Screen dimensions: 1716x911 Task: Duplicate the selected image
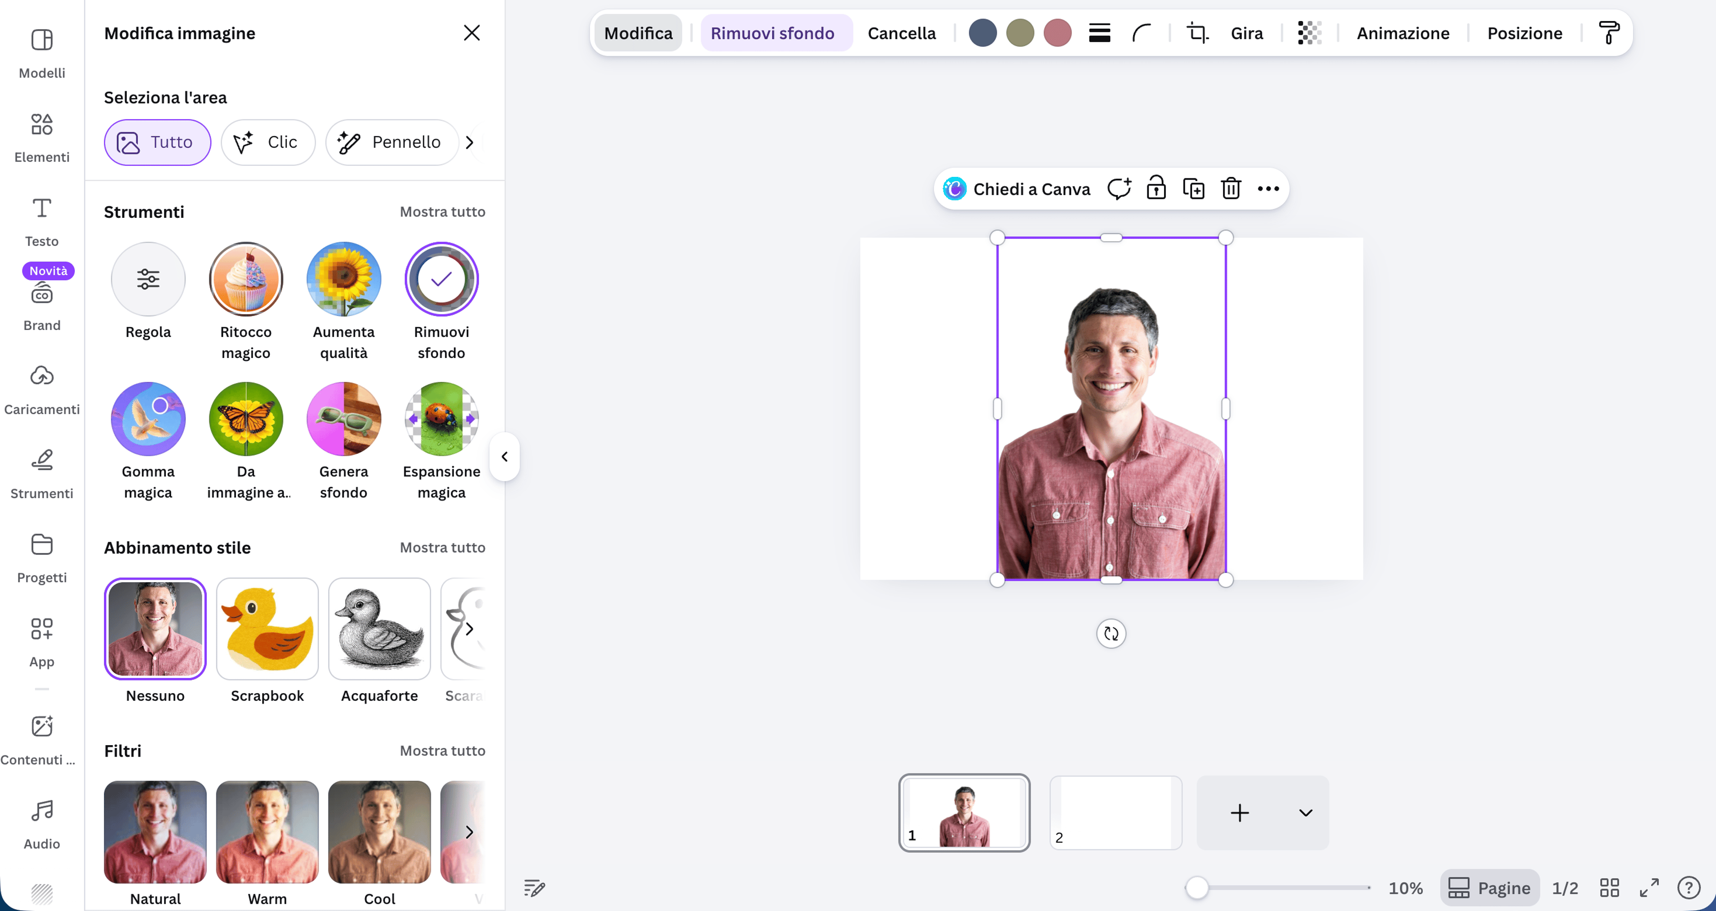click(x=1194, y=189)
